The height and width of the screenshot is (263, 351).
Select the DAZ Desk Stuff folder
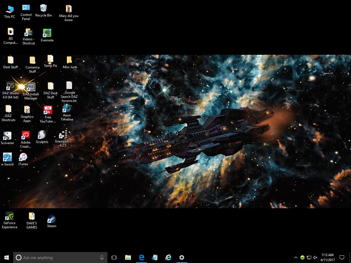[50, 90]
